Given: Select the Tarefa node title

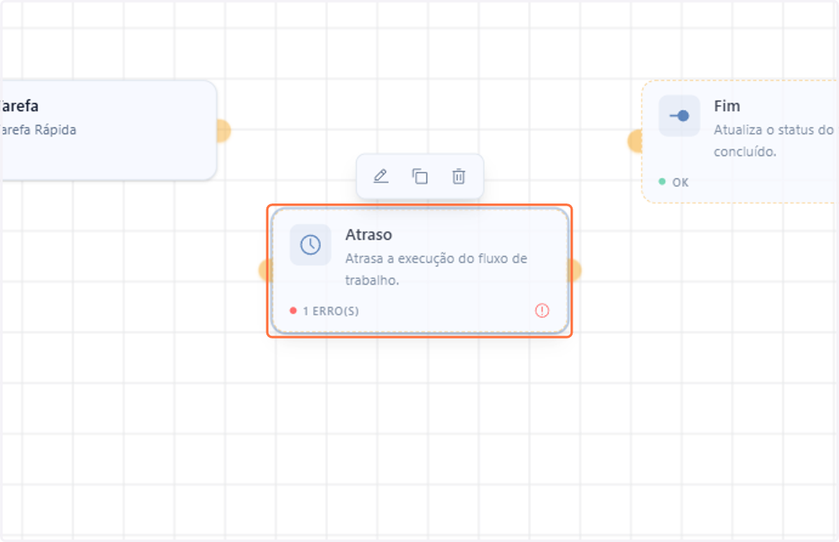Looking at the screenshot, I should pos(19,106).
